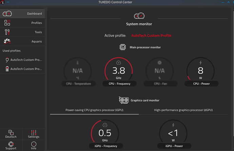This screenshot has width=234, height=151.
Task: Open Settings from the sidebar bottom
Action: coord(34,134)
